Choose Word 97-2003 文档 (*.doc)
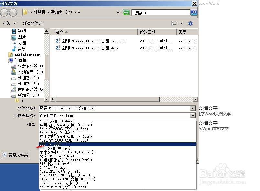The height and width of the screenshot is (191, 260). click(118, 129)
